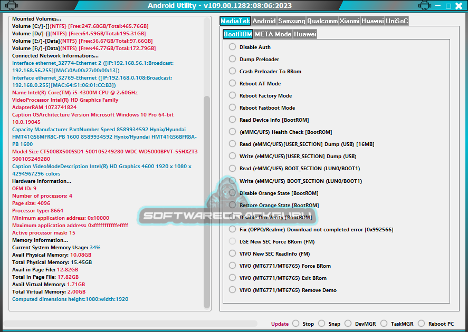This screenshot has width=468, height=332.
Task: Maximize the Android Utility window
Action: [x=448, y=6]
